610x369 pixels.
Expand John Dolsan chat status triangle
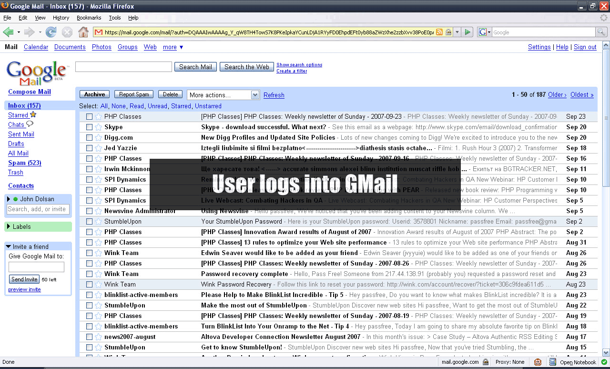click(9, 199)
